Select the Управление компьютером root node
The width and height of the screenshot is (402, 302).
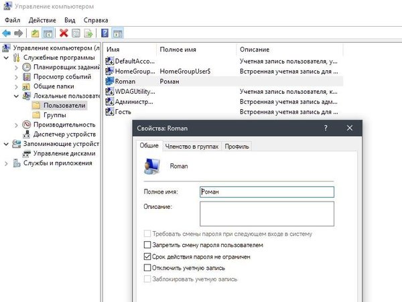click(56, 48)
